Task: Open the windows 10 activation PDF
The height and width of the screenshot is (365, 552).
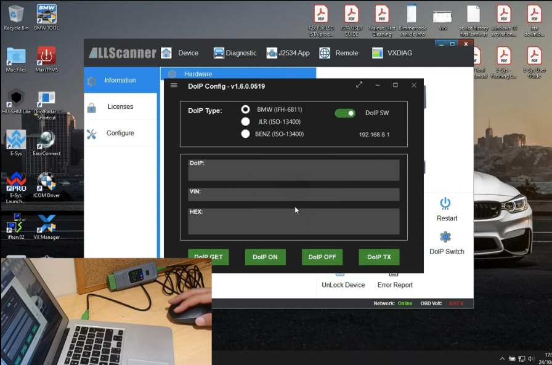Action: pyautogui.click(x=504, y=20)
